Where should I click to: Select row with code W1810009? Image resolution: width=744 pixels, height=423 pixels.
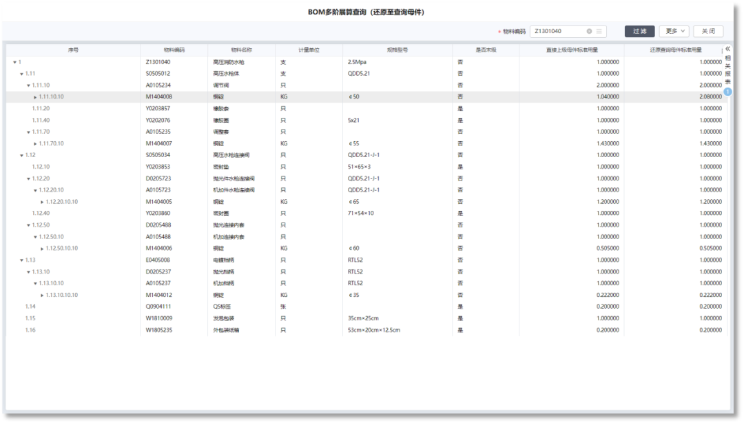tap(366, 318)
